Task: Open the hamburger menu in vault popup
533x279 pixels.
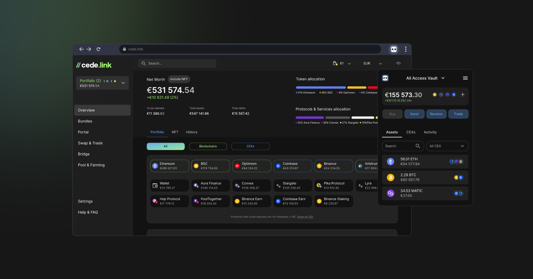Action: (465, 78)
